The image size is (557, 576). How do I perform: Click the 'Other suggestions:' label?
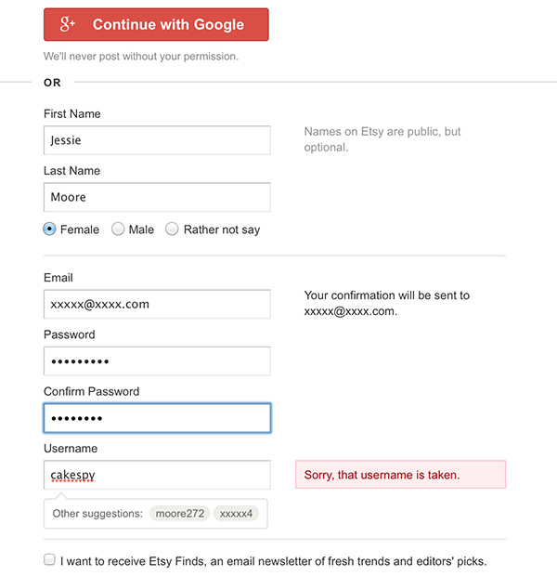click(x=97, y=513)
